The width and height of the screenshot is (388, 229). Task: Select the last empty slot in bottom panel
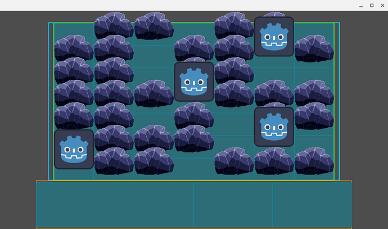312,204
